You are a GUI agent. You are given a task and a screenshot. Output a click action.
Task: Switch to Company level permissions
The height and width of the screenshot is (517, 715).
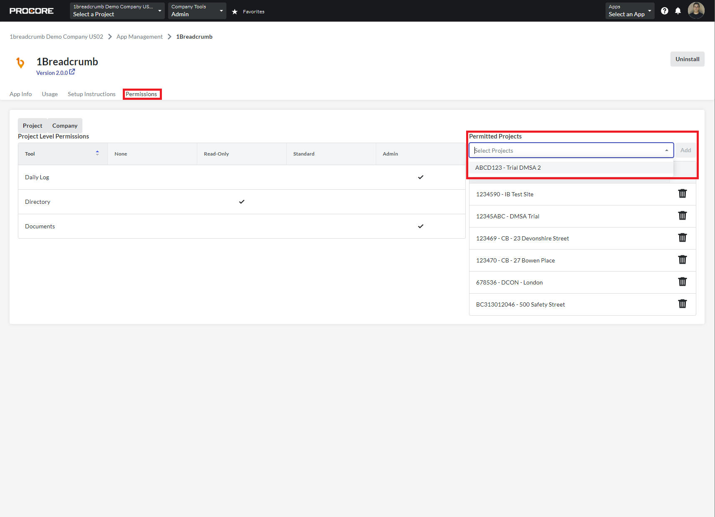point(65,125)
